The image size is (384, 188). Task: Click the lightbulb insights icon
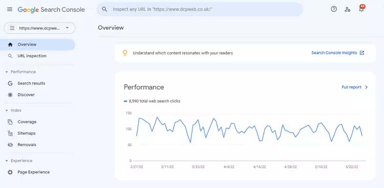pos(125,53)
